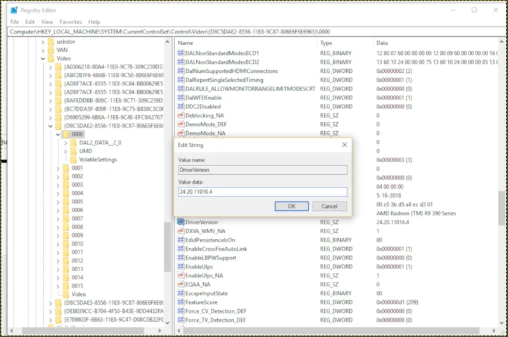
Task: Click the registry path address bar
Action: coord(256,32)
